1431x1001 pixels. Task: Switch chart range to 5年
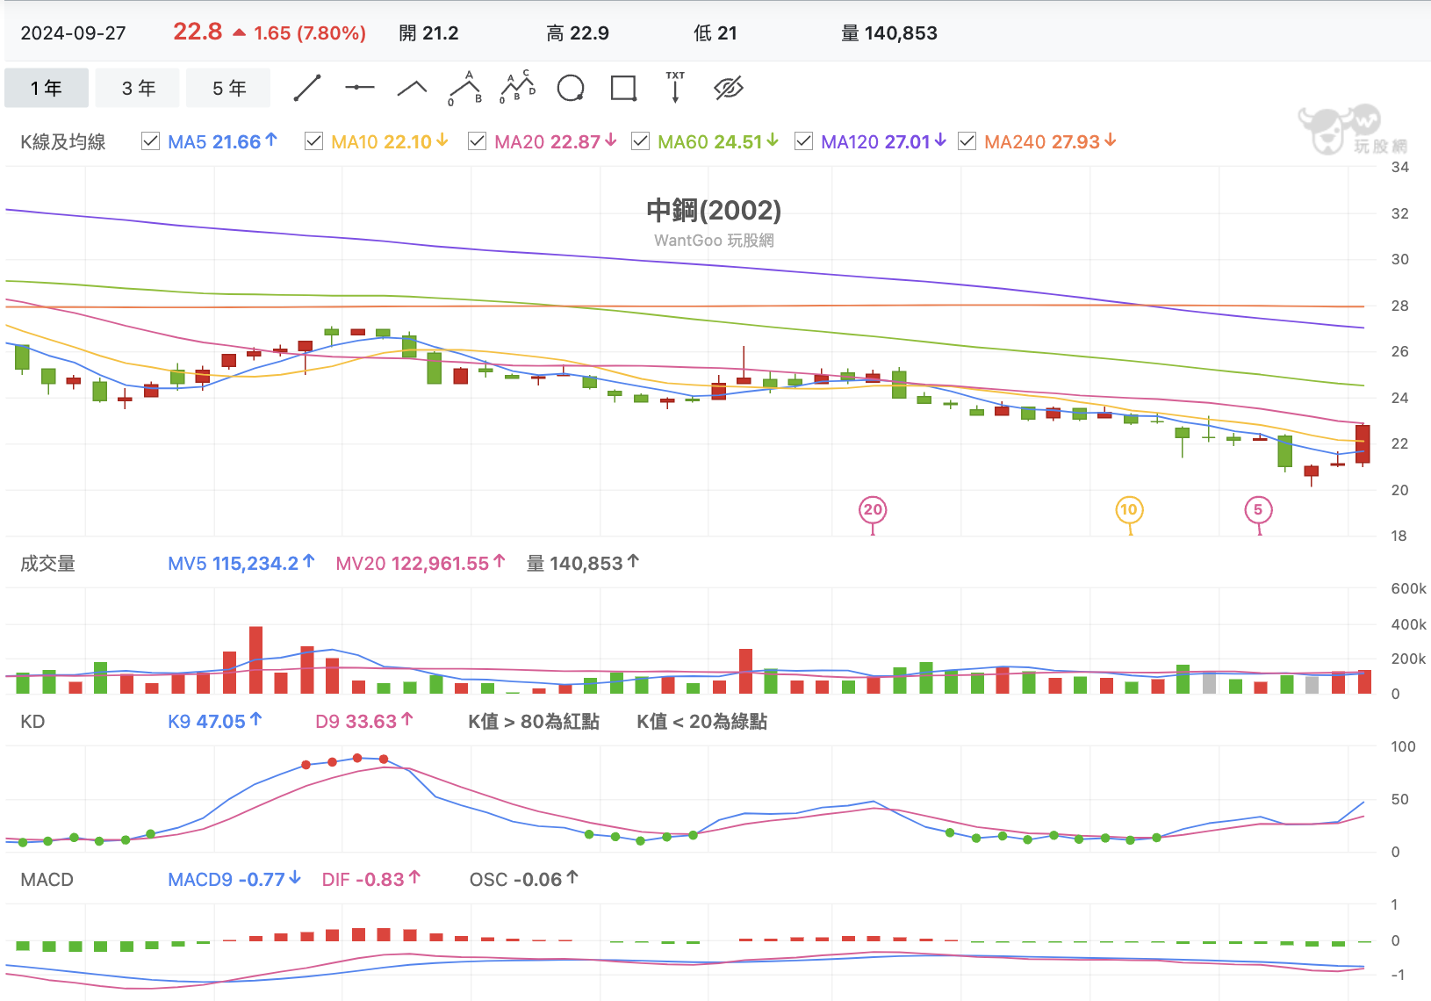coord(229,88)
